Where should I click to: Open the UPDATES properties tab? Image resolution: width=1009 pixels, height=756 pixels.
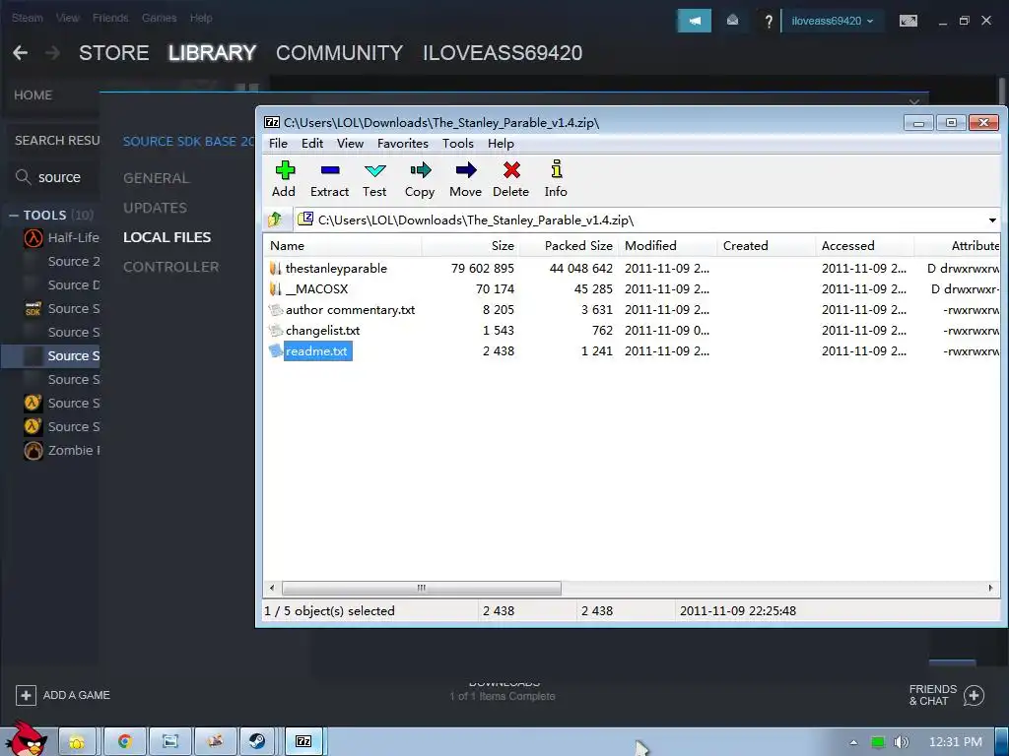click(x=155, y=208)
